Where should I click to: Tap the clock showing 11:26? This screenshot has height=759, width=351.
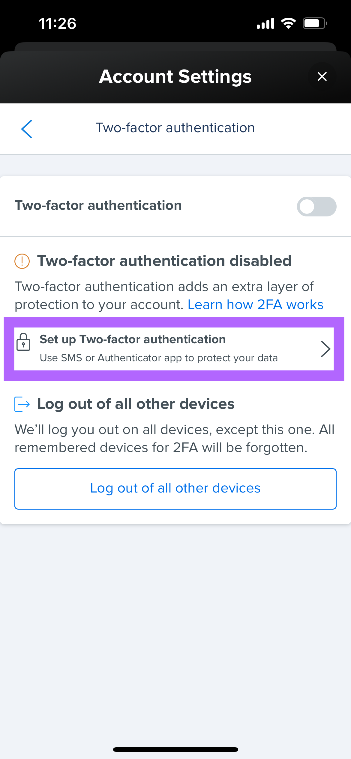[x=57, y=23]
